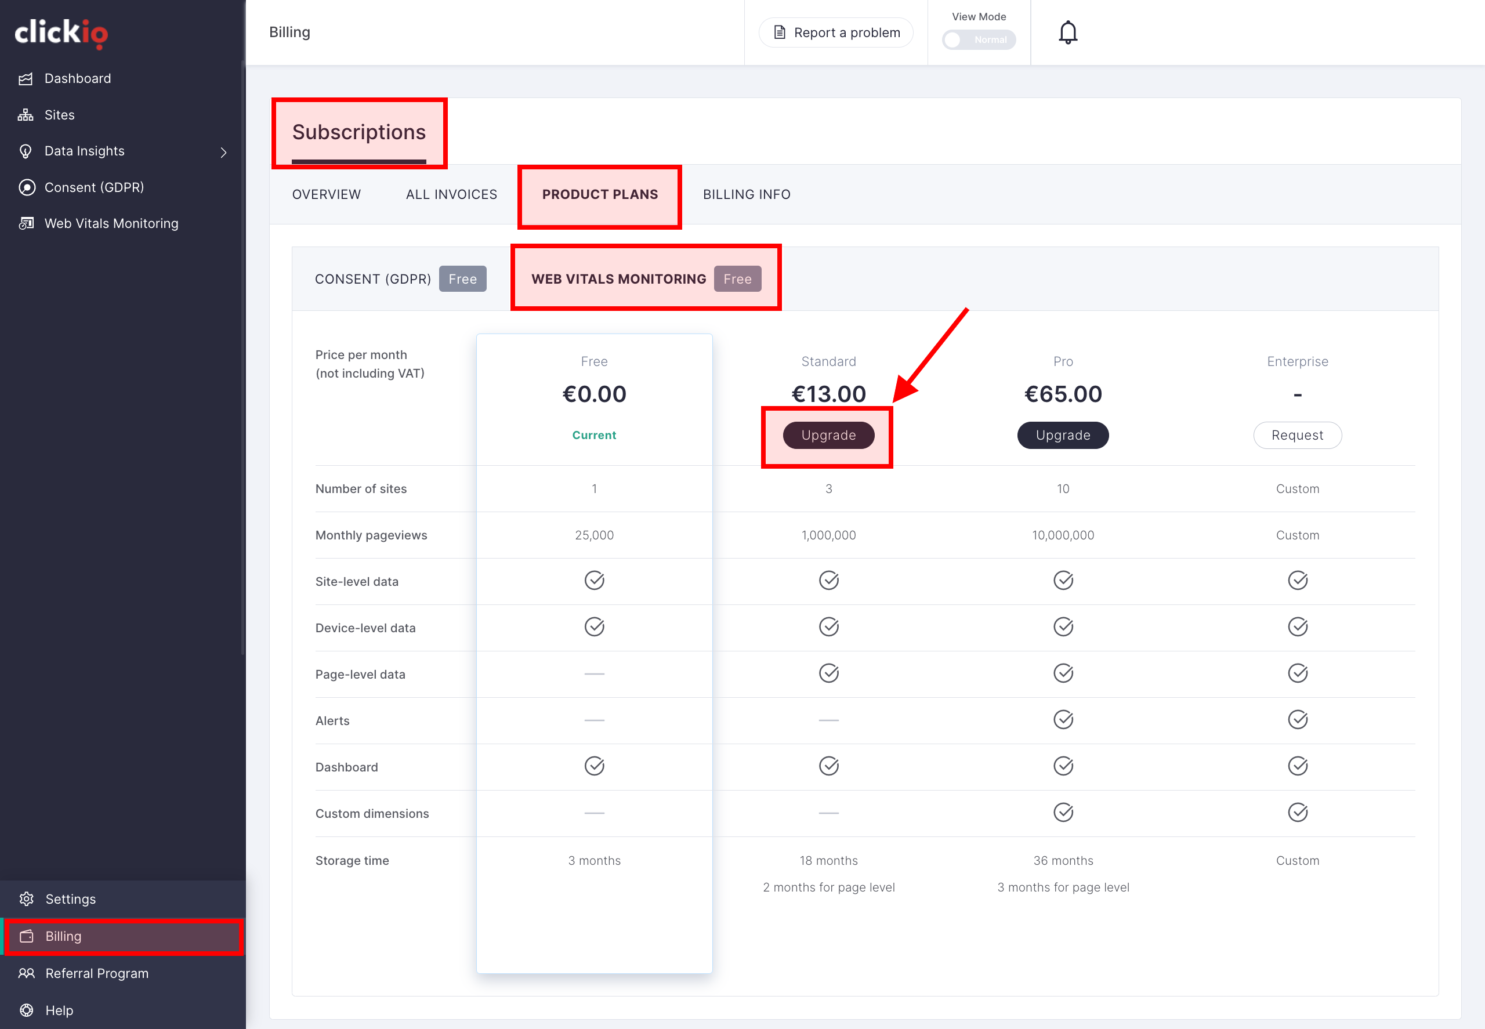Image resolution: width=1485 pixels, height=1029 pixels.
Task: Upgrade to the Pro plan
Action: point(1063,435)
